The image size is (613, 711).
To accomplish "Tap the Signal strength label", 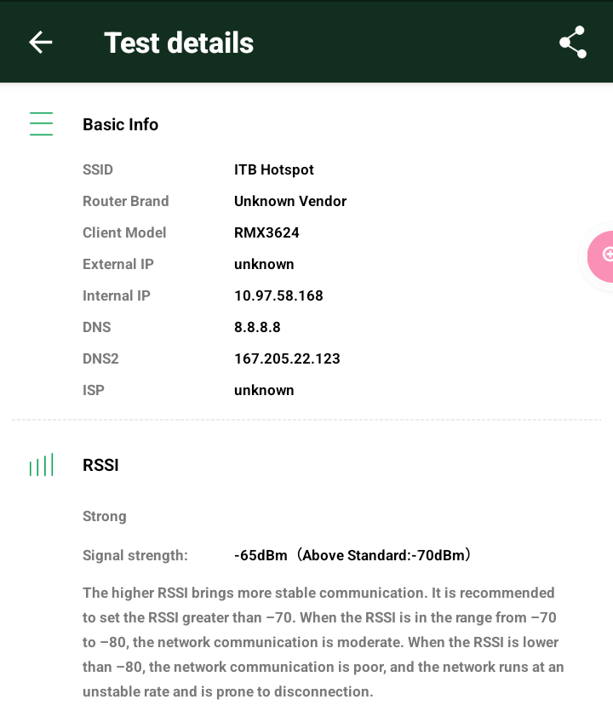I will [x=135, y=555].
